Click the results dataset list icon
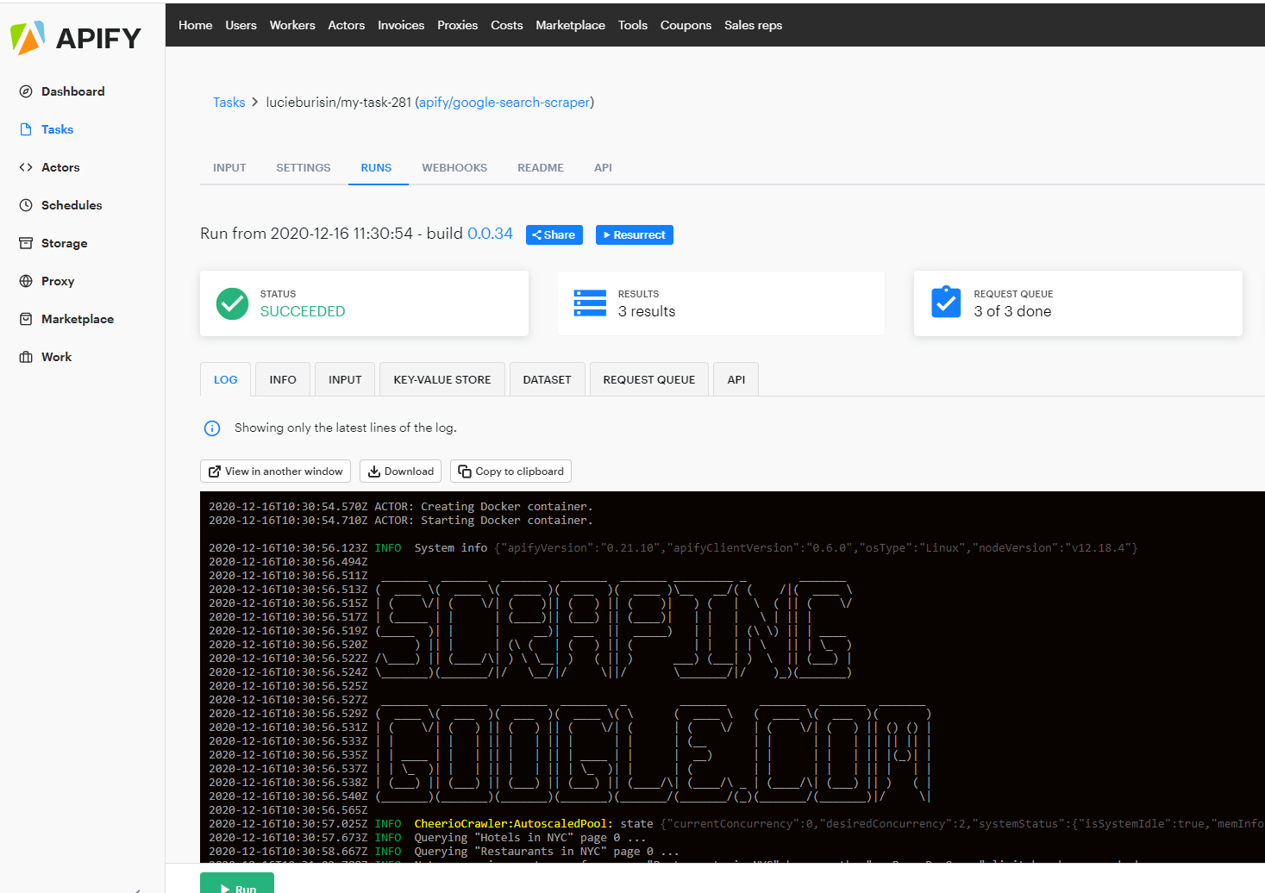The image size is (1265, 893). 590,303
